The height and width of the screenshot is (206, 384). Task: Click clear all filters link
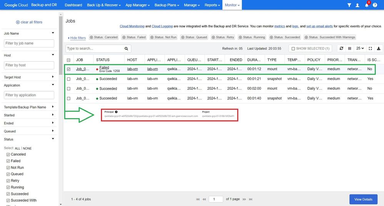pos(29,22)
